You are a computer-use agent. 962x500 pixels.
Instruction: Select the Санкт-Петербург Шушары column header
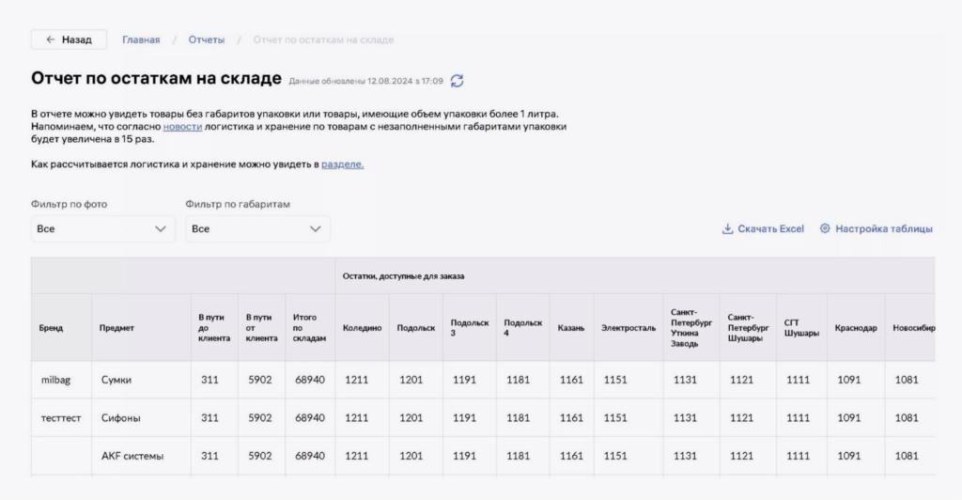(748, 328)
